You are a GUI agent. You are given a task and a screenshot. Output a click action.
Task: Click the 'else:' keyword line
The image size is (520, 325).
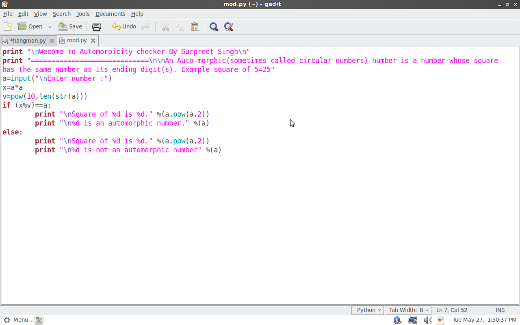click(13, 132)
